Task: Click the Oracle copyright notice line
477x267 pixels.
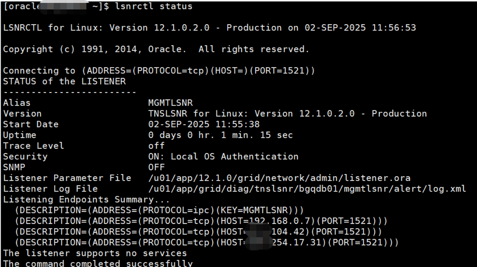Action: [x=156, y=50]
